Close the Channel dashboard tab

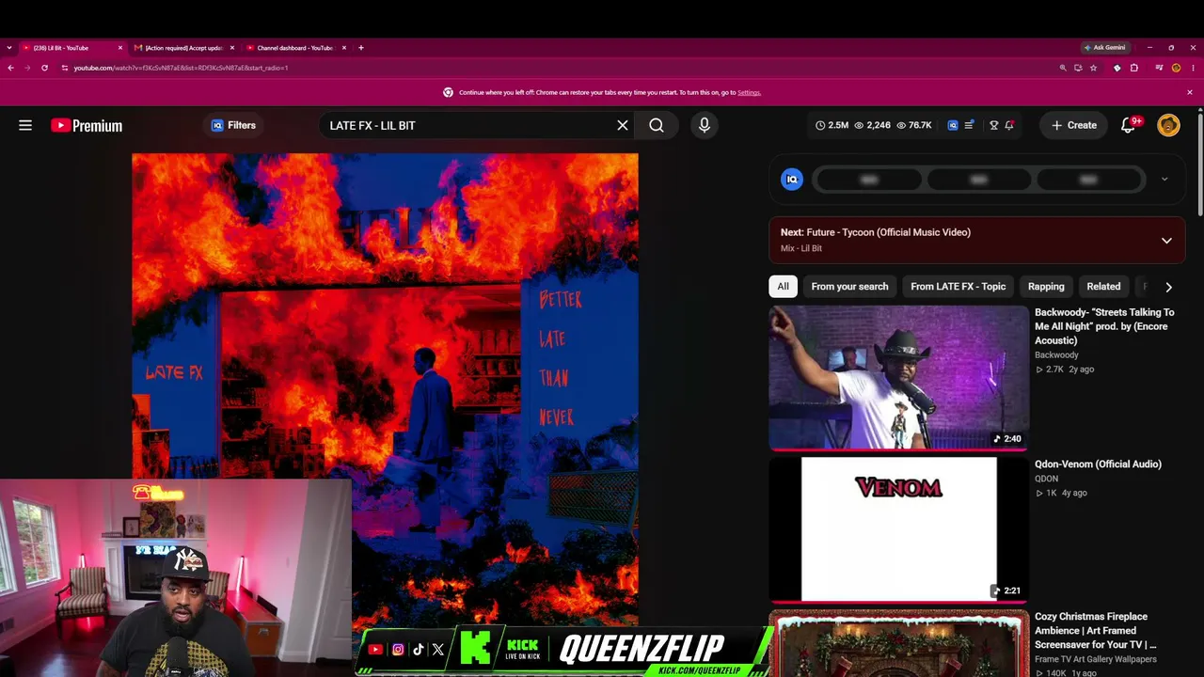click(344, 48)
